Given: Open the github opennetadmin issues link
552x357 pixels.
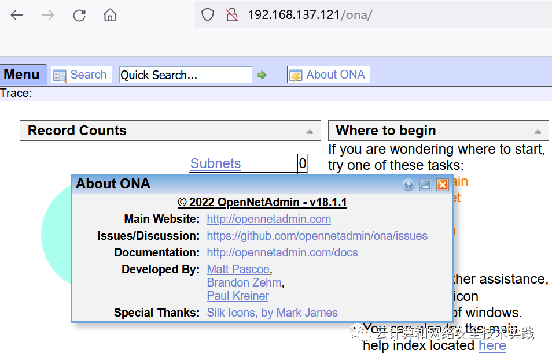Looking at the screenshot, I should [x=317, y=236].
